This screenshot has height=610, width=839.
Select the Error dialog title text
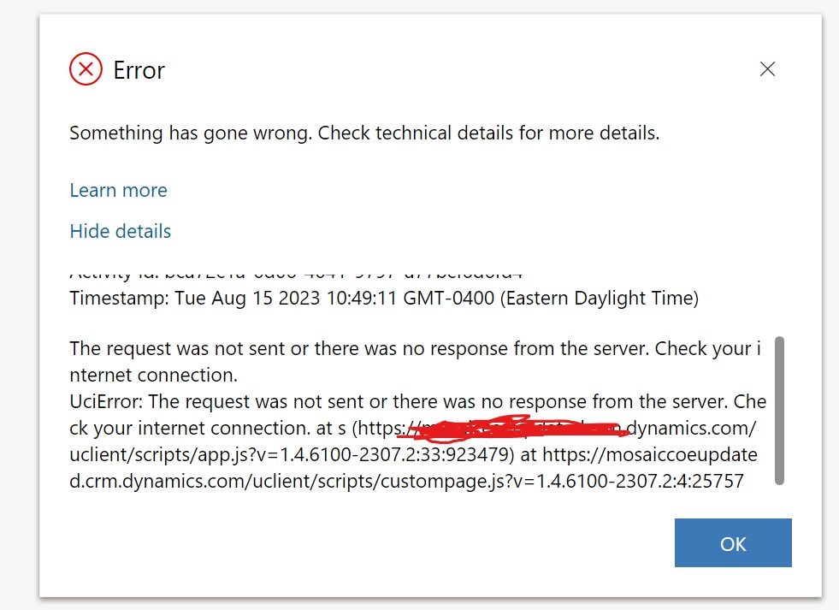138,71
